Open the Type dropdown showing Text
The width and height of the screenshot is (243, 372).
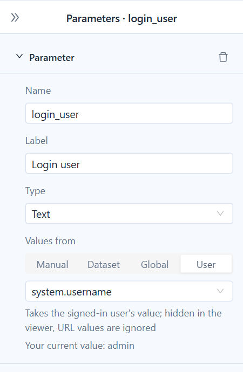129,213
